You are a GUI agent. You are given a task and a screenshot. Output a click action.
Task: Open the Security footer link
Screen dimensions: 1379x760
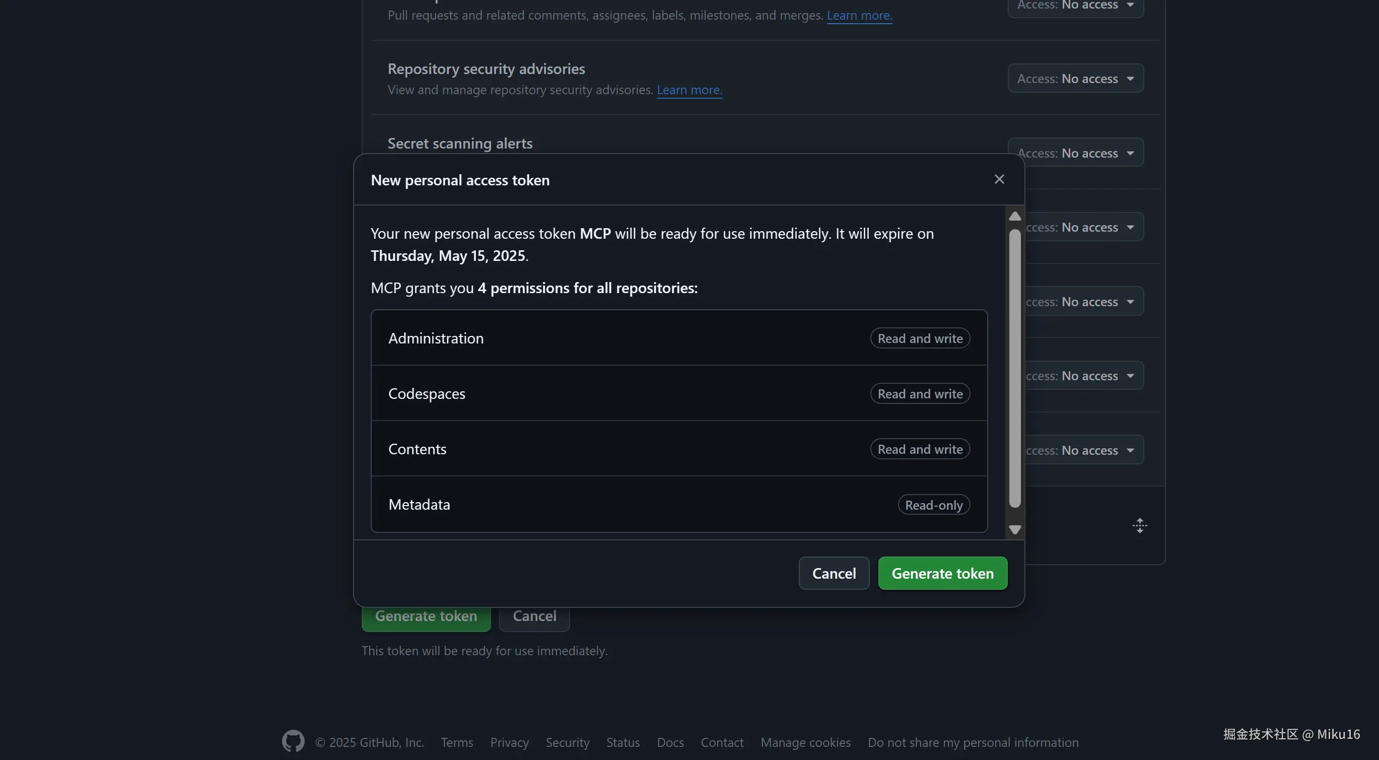click(x=568, y=742)
